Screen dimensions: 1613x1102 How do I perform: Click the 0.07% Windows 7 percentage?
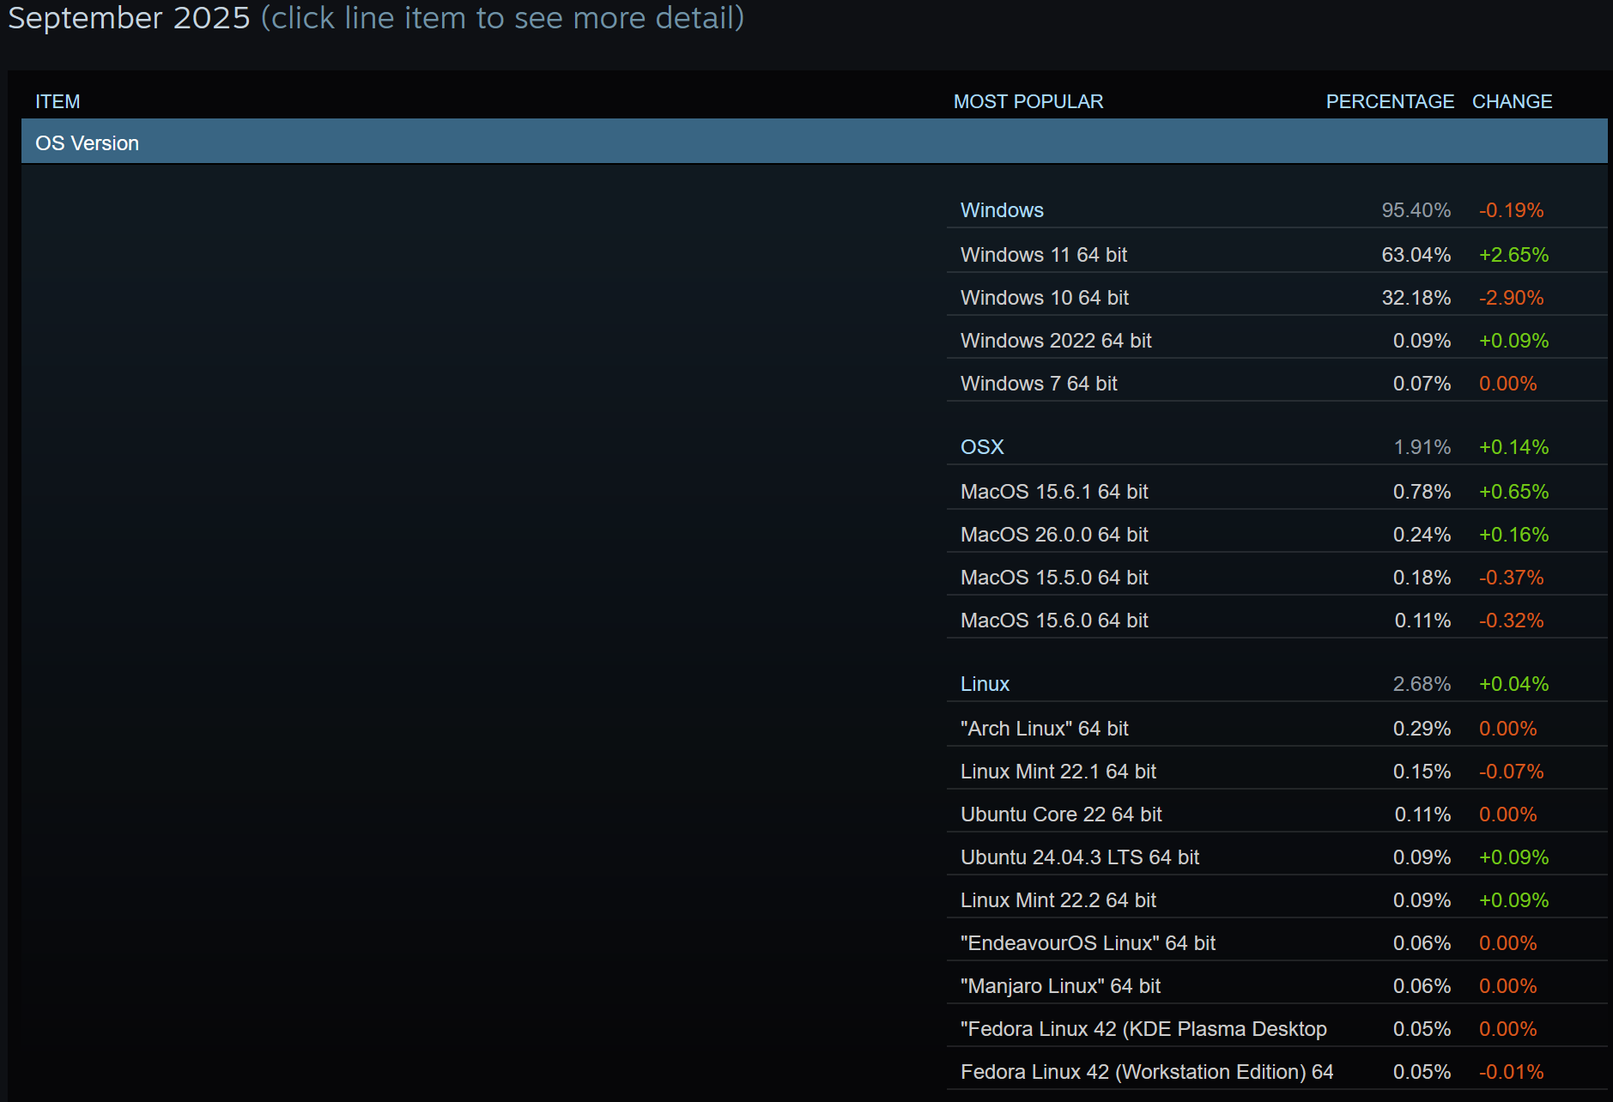tap(1422, 384)
